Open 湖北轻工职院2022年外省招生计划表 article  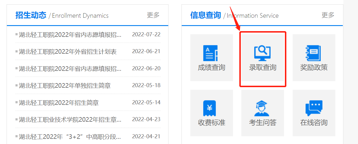68,52
